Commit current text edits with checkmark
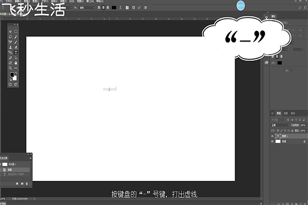This screenshot has height=205, width=308. click(x=139, y=7)
